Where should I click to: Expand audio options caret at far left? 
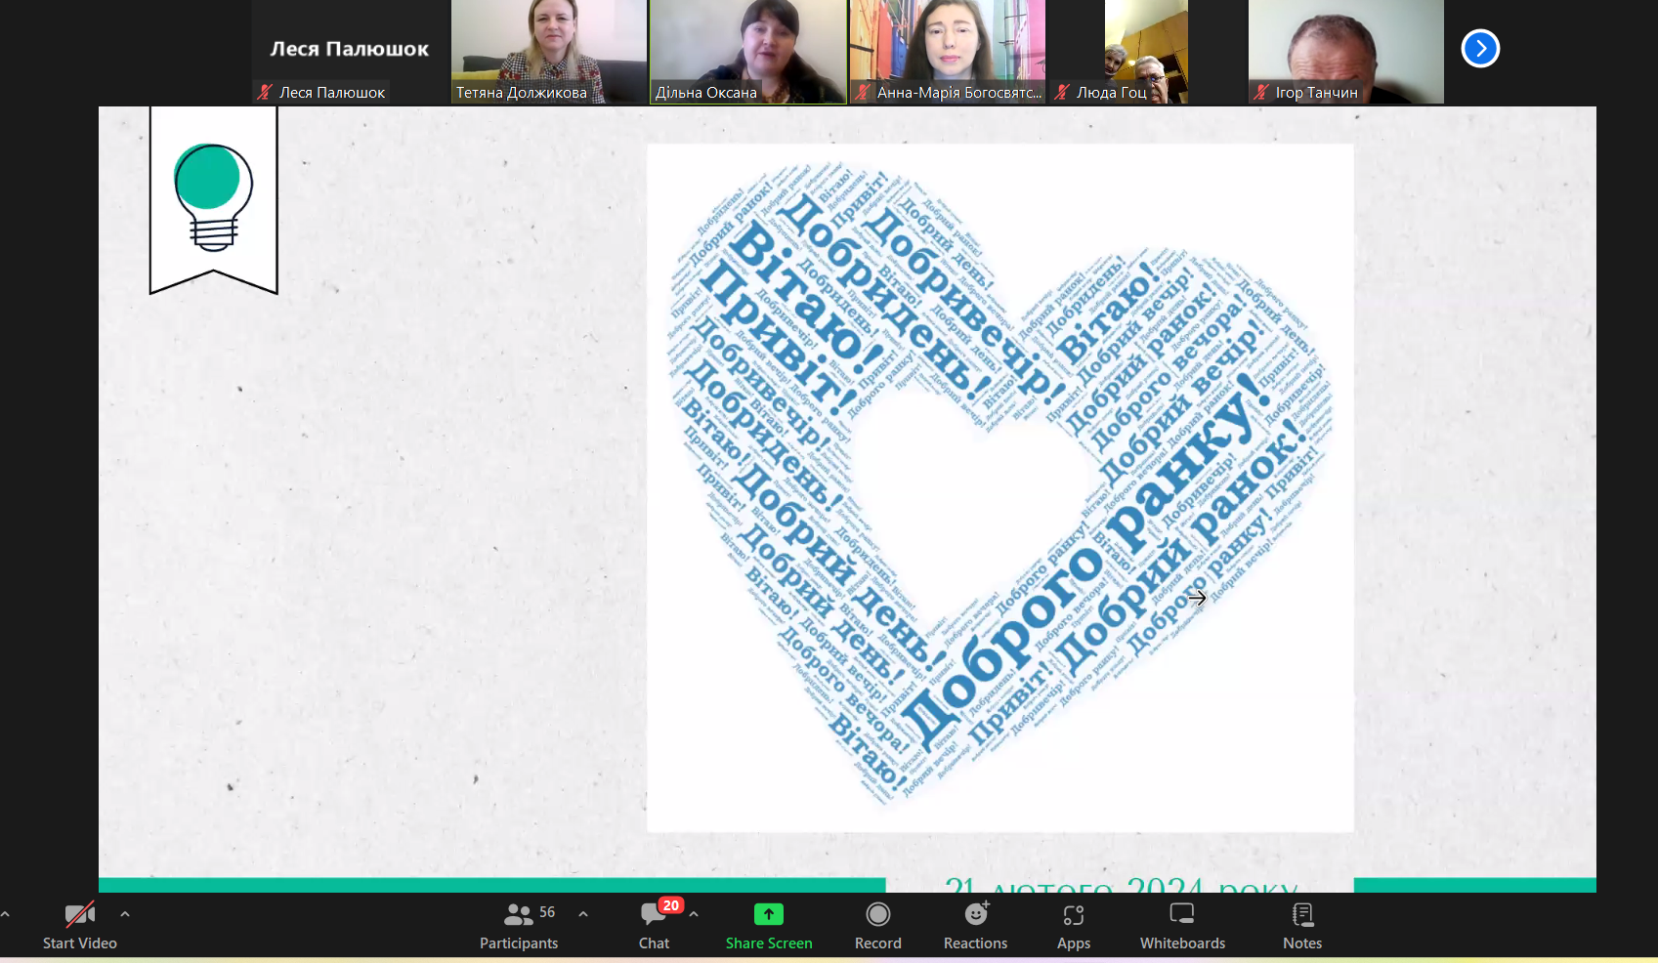coord(6,914)
